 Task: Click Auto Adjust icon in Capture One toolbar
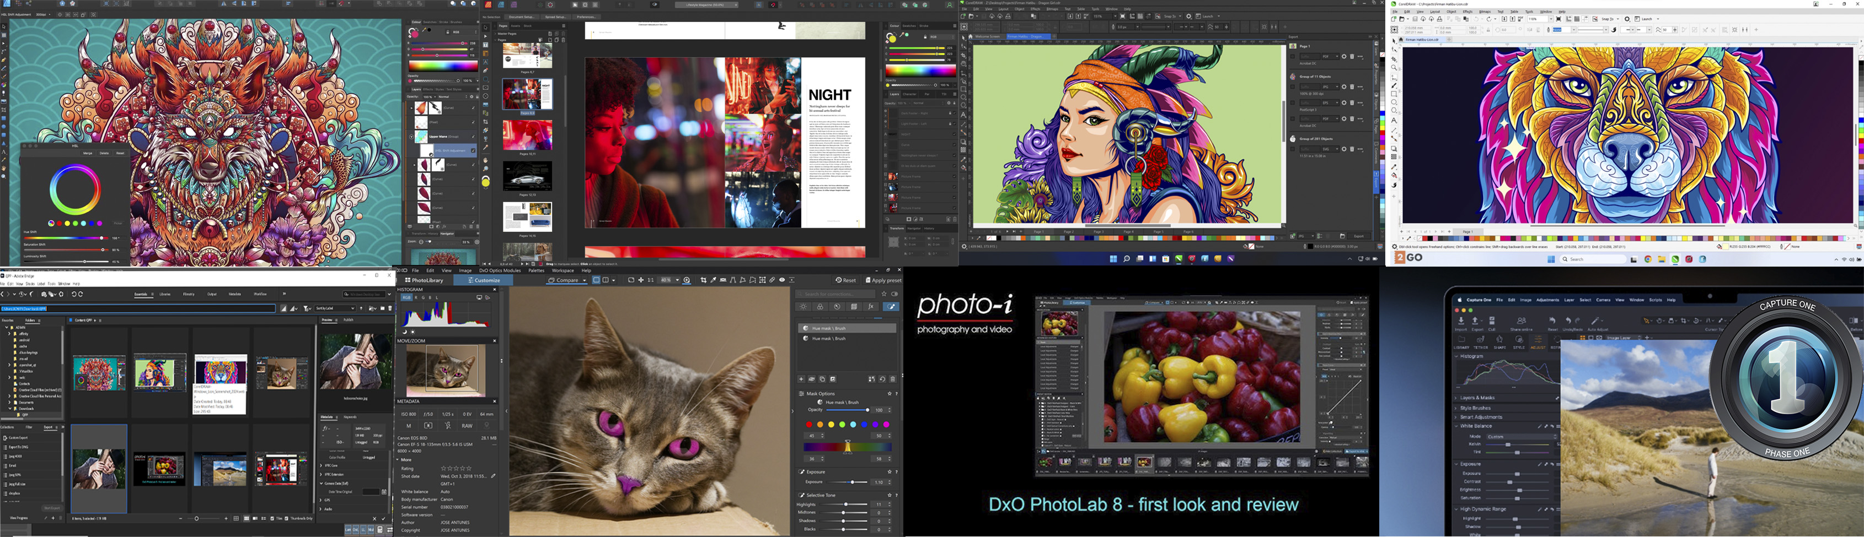point(1597,322)
